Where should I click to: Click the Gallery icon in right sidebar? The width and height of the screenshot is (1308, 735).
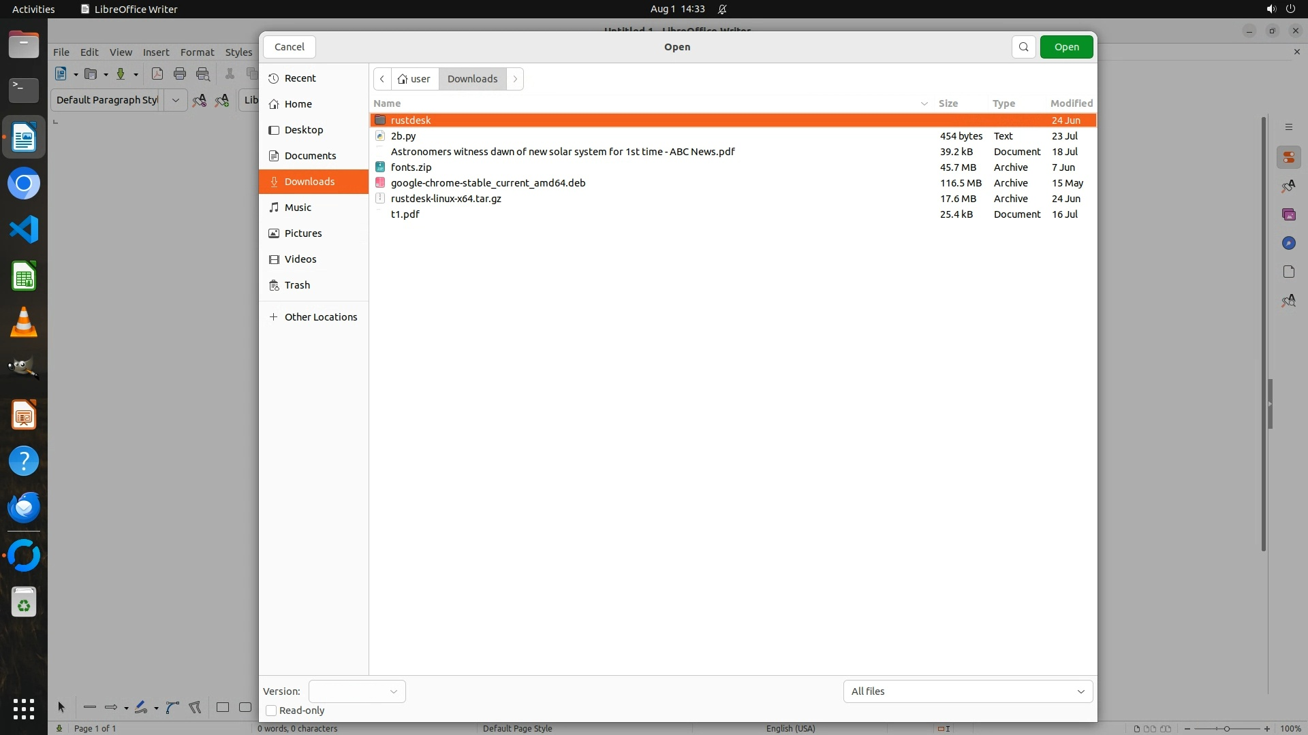coord(1288,215)
